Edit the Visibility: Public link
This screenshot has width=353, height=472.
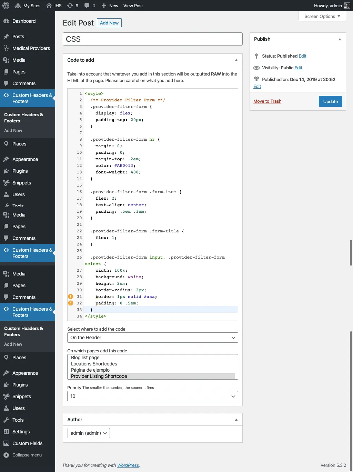point(298,68)
